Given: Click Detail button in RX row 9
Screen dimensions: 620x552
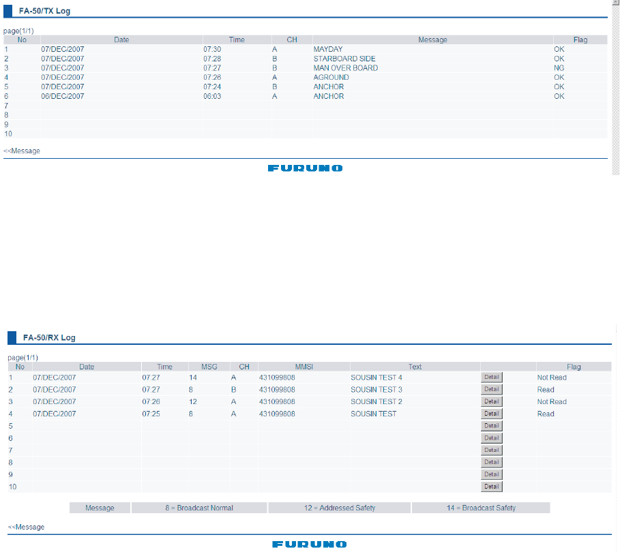Looking at the screenshot, I should [492, 474].
